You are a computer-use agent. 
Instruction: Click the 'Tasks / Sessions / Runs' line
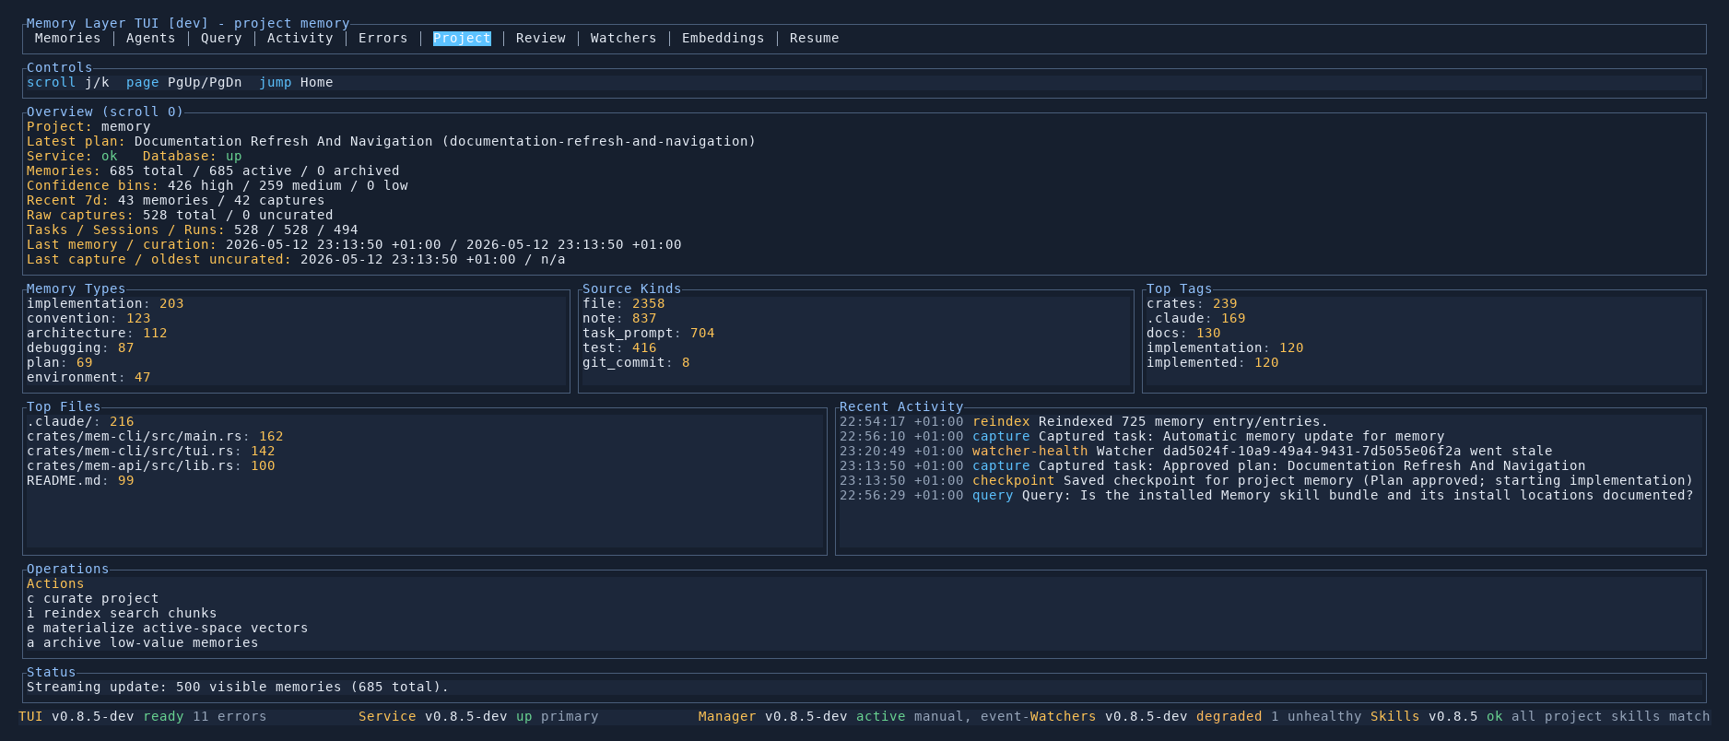tap(193, 229)
